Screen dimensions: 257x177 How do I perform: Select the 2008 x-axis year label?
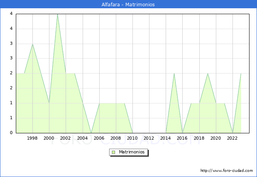116,138
